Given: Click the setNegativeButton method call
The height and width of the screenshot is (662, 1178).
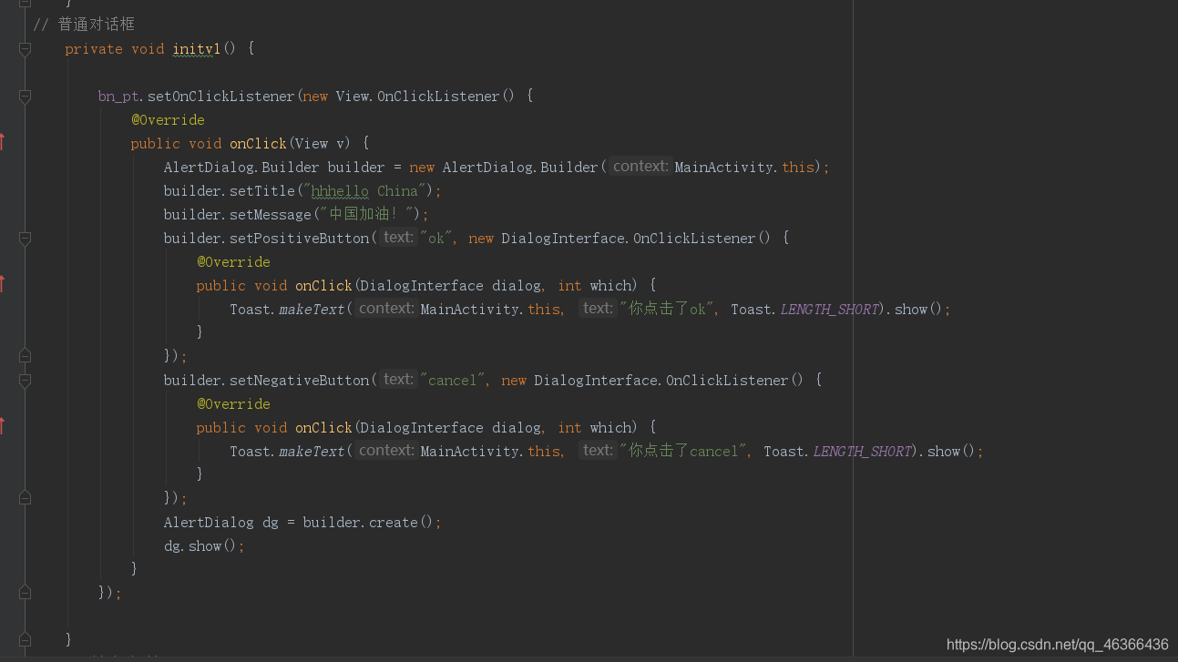Looking at the screenshot, I should 300,381.
